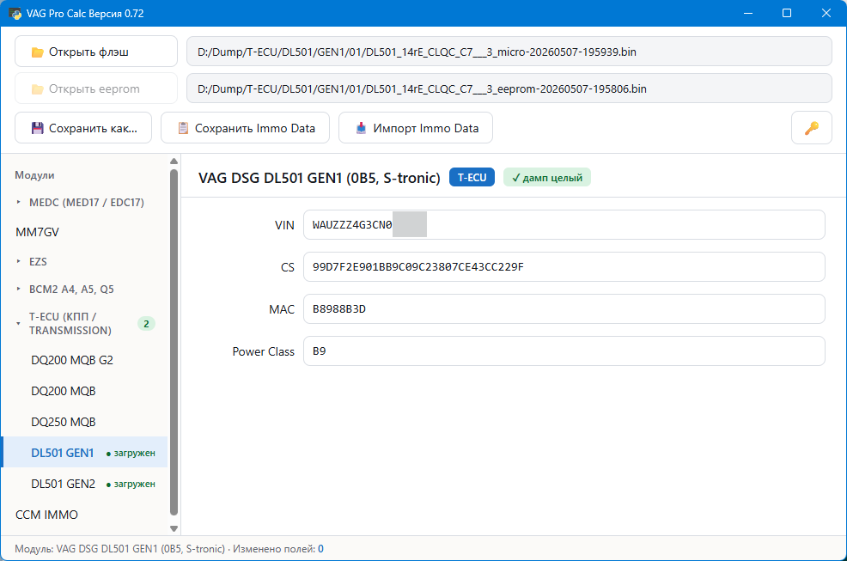Click the Модули sidebar heading
Screen dimensions: 847x561
34,175
